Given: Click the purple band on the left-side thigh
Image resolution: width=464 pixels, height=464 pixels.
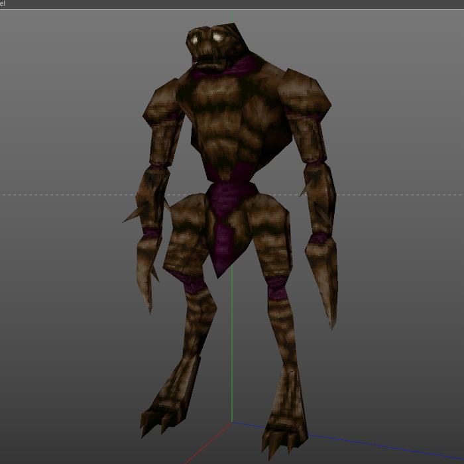Looking at the screenshot, I should tap(186, 280).
